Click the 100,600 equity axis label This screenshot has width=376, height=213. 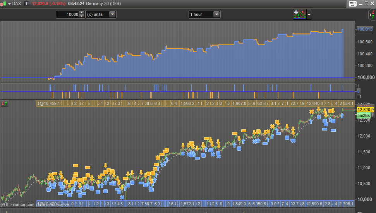point(365,42)
